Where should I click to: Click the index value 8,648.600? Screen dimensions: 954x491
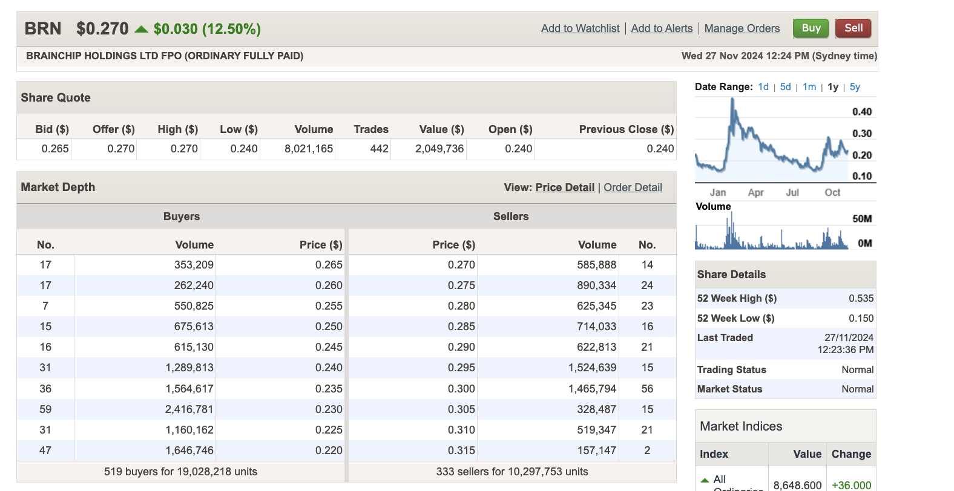click(x=797, y=486)
